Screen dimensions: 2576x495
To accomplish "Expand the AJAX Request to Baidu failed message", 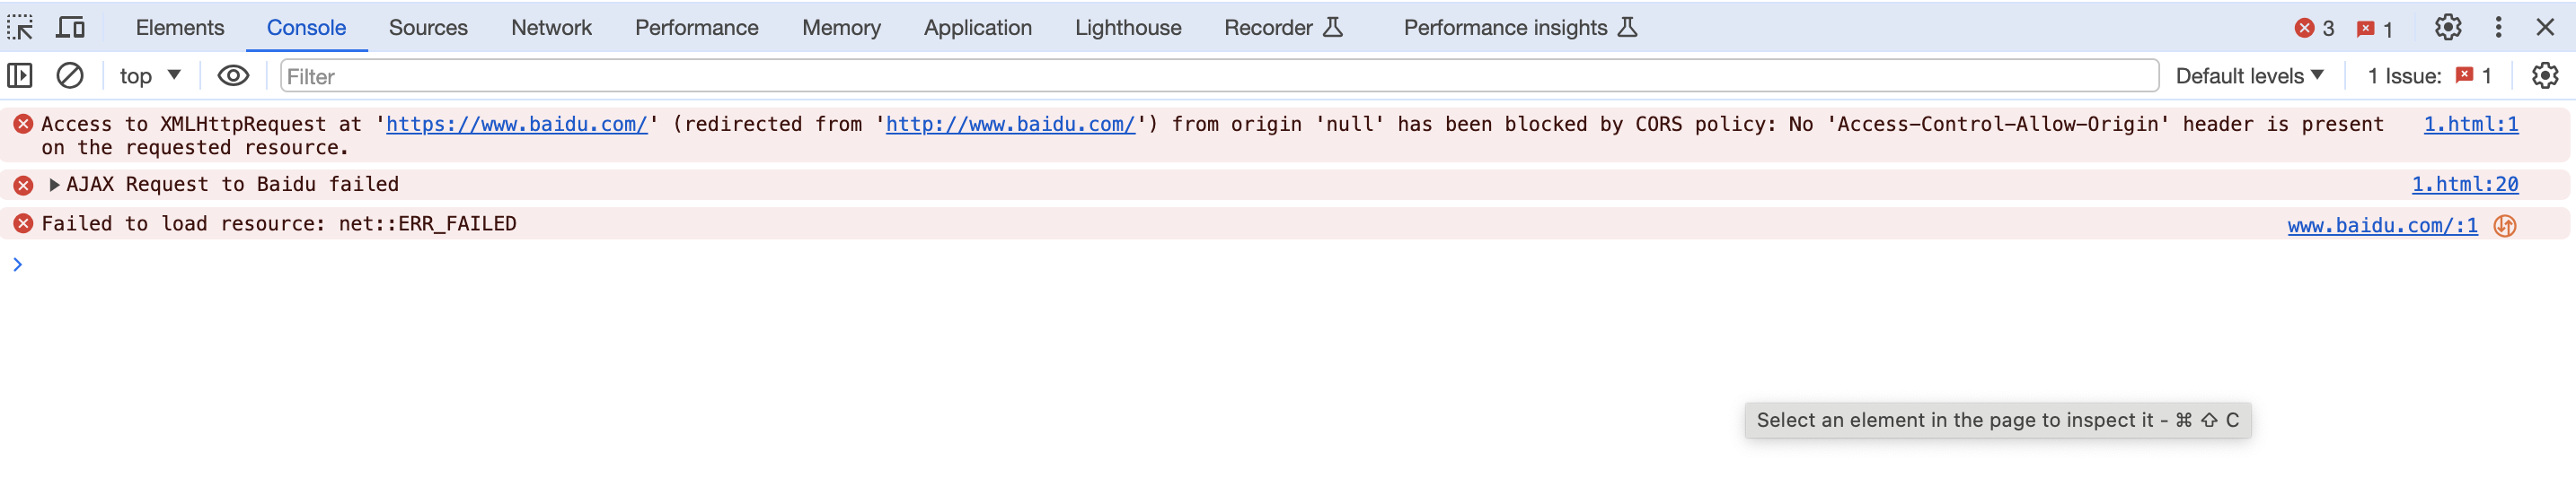I will (x=54, y=185).
